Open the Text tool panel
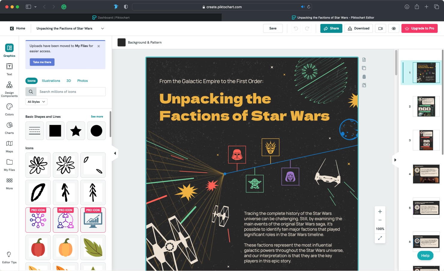The width and height of the screenshot is (444, 271). [x=9, y=69]
